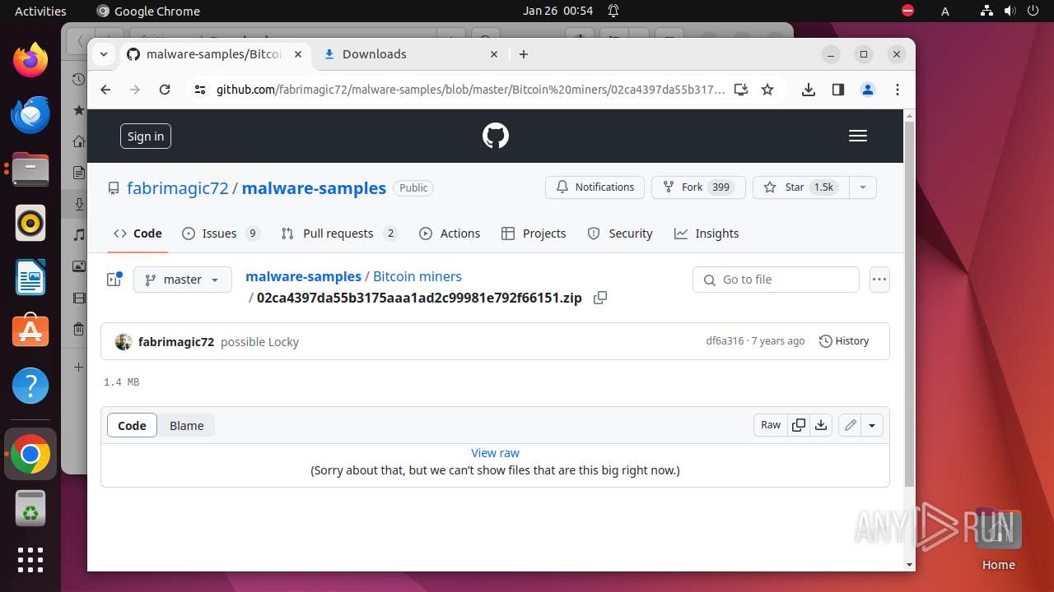Click the Chrome address bar URL
Screen dimensions: 1054x592
(x=470, y=90)
